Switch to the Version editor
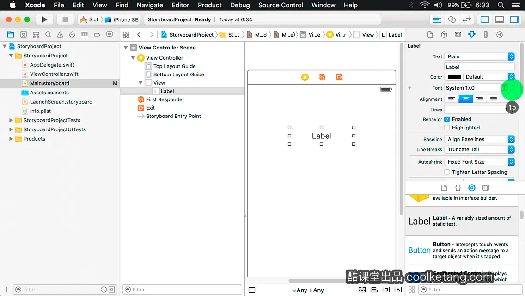 467,19
